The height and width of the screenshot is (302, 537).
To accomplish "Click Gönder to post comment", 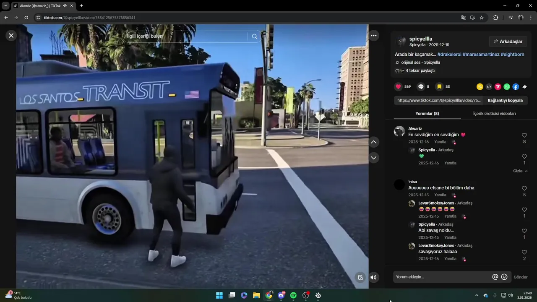I will click(x=521, y=277).
